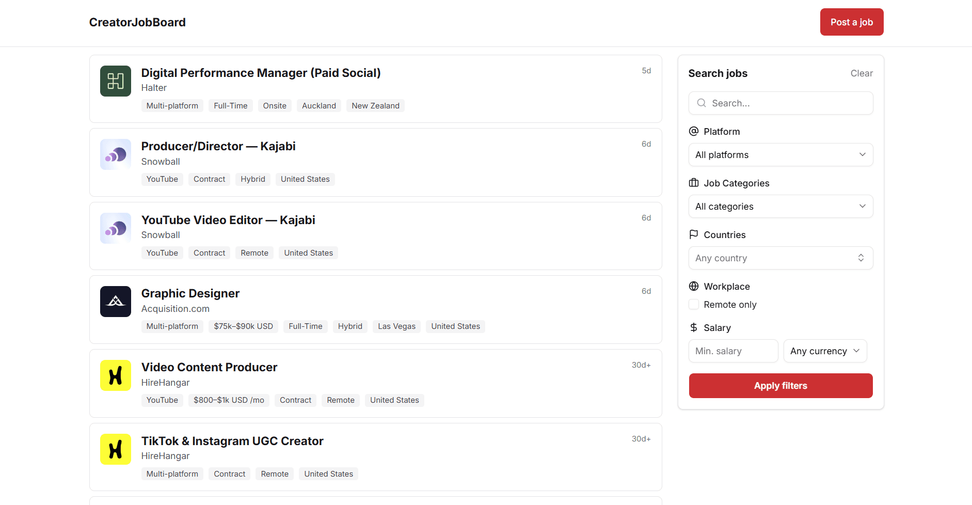Open YouTube Video Editor — Kajabi listing

(228, 220)
